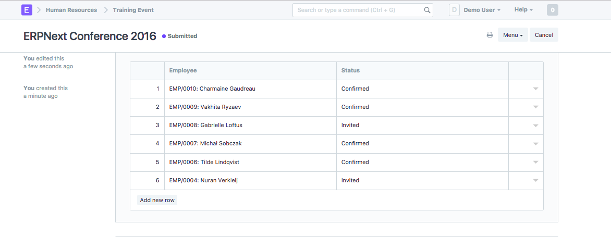611x237 pixels.
Task: Click Add new row button
Action: pyautogui.click(x=157, y=200)
